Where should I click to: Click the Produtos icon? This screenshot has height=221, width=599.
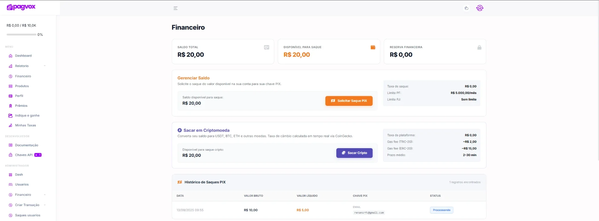tap(11, 86)
